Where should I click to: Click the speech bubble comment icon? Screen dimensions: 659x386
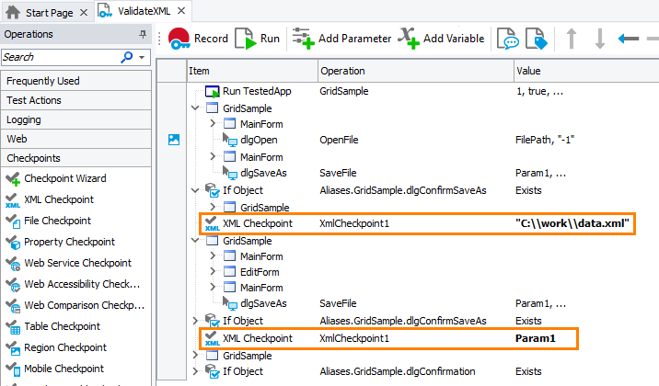point(507,39)
